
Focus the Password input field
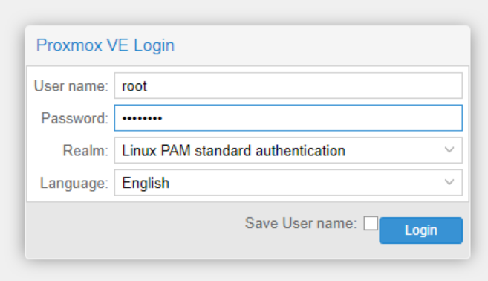(x=288, y=118)
